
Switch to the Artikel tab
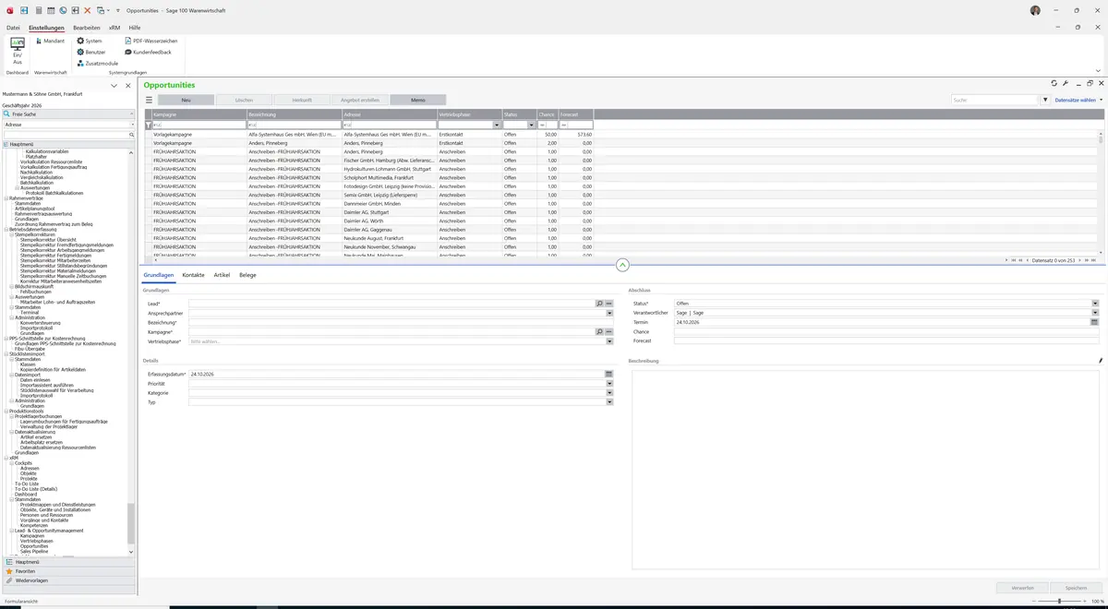[x=222, y=275]
